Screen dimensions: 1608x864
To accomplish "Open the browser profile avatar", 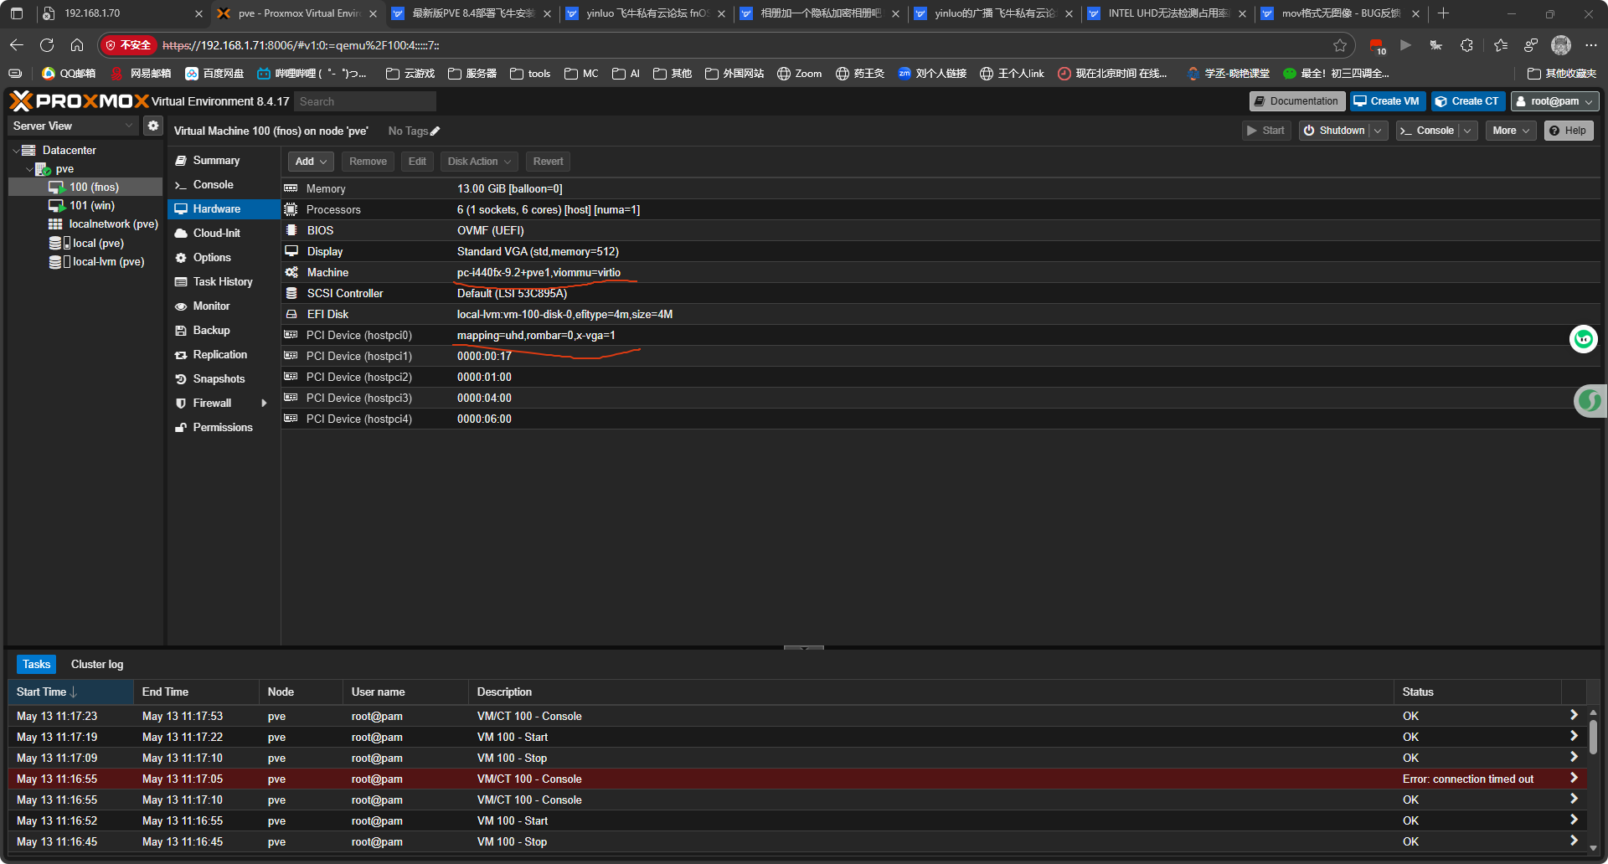I will tap(1560, 45).
